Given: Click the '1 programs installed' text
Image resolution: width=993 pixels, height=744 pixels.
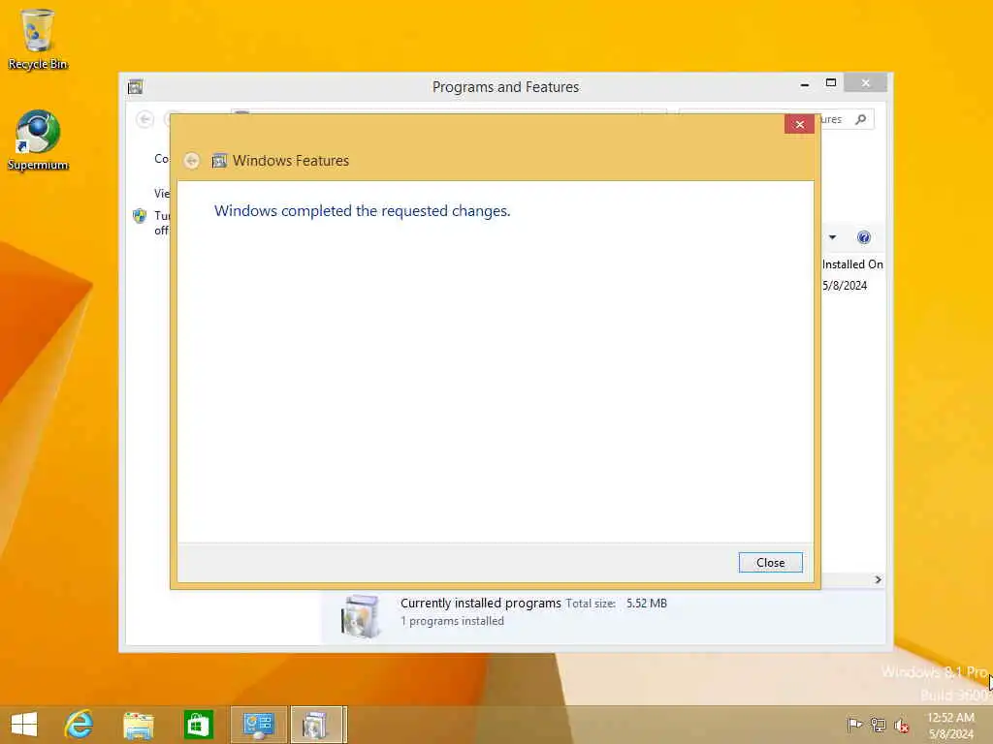Looking at the screenshot, I should click(452, 621).
